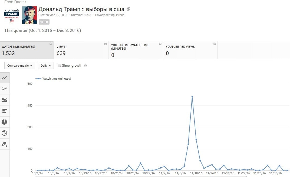Select the bubble chart view icon
The image size is (290, 177).
(x=4, y=144)
